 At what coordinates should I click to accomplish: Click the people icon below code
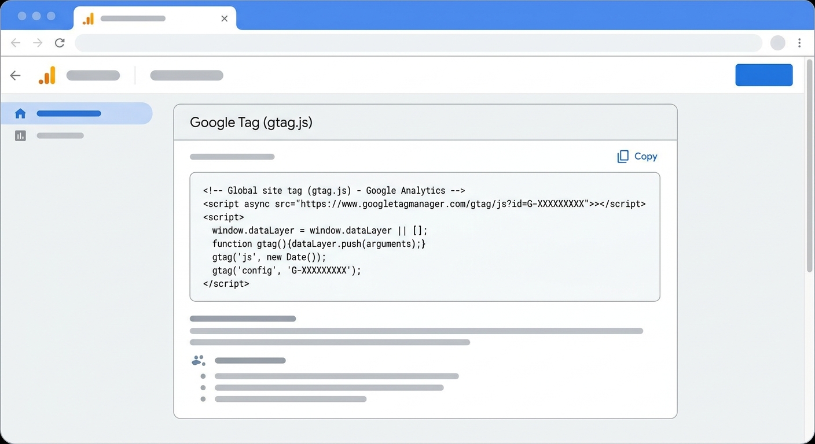199,361
